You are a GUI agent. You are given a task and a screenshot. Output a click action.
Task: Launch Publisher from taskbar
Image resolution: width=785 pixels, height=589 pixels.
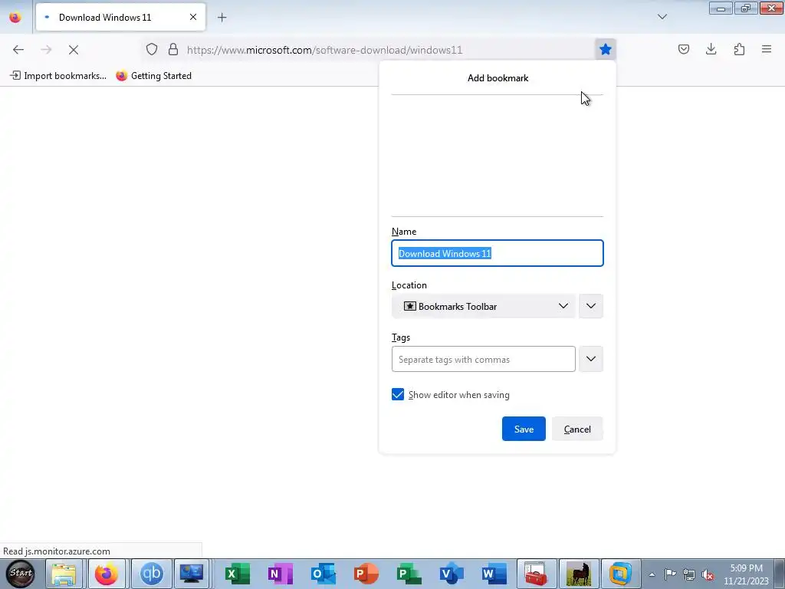[x=409, y=574]
